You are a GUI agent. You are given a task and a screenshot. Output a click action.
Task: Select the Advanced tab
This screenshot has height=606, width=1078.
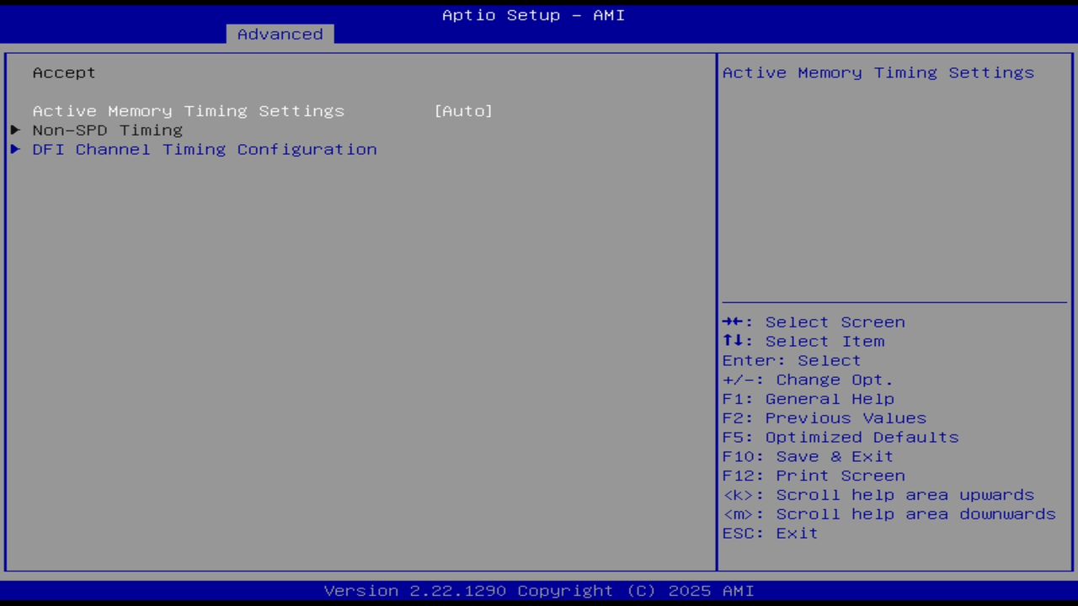(280, 34)
